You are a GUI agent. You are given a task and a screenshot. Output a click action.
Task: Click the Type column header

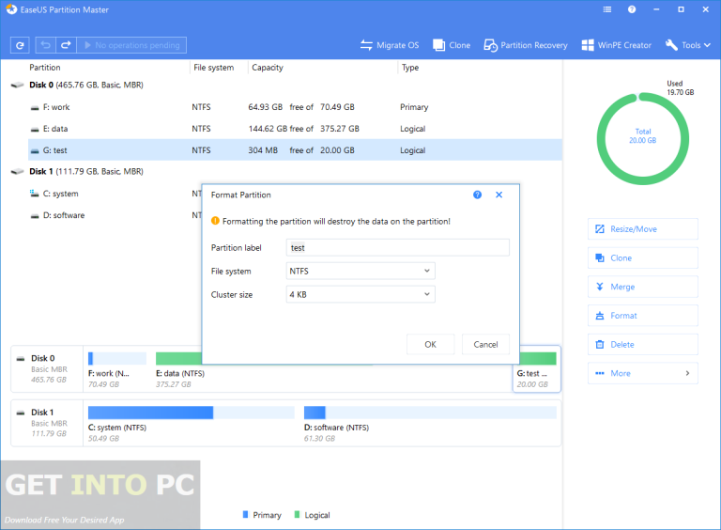pyautogui.click(x=410, y=67)
